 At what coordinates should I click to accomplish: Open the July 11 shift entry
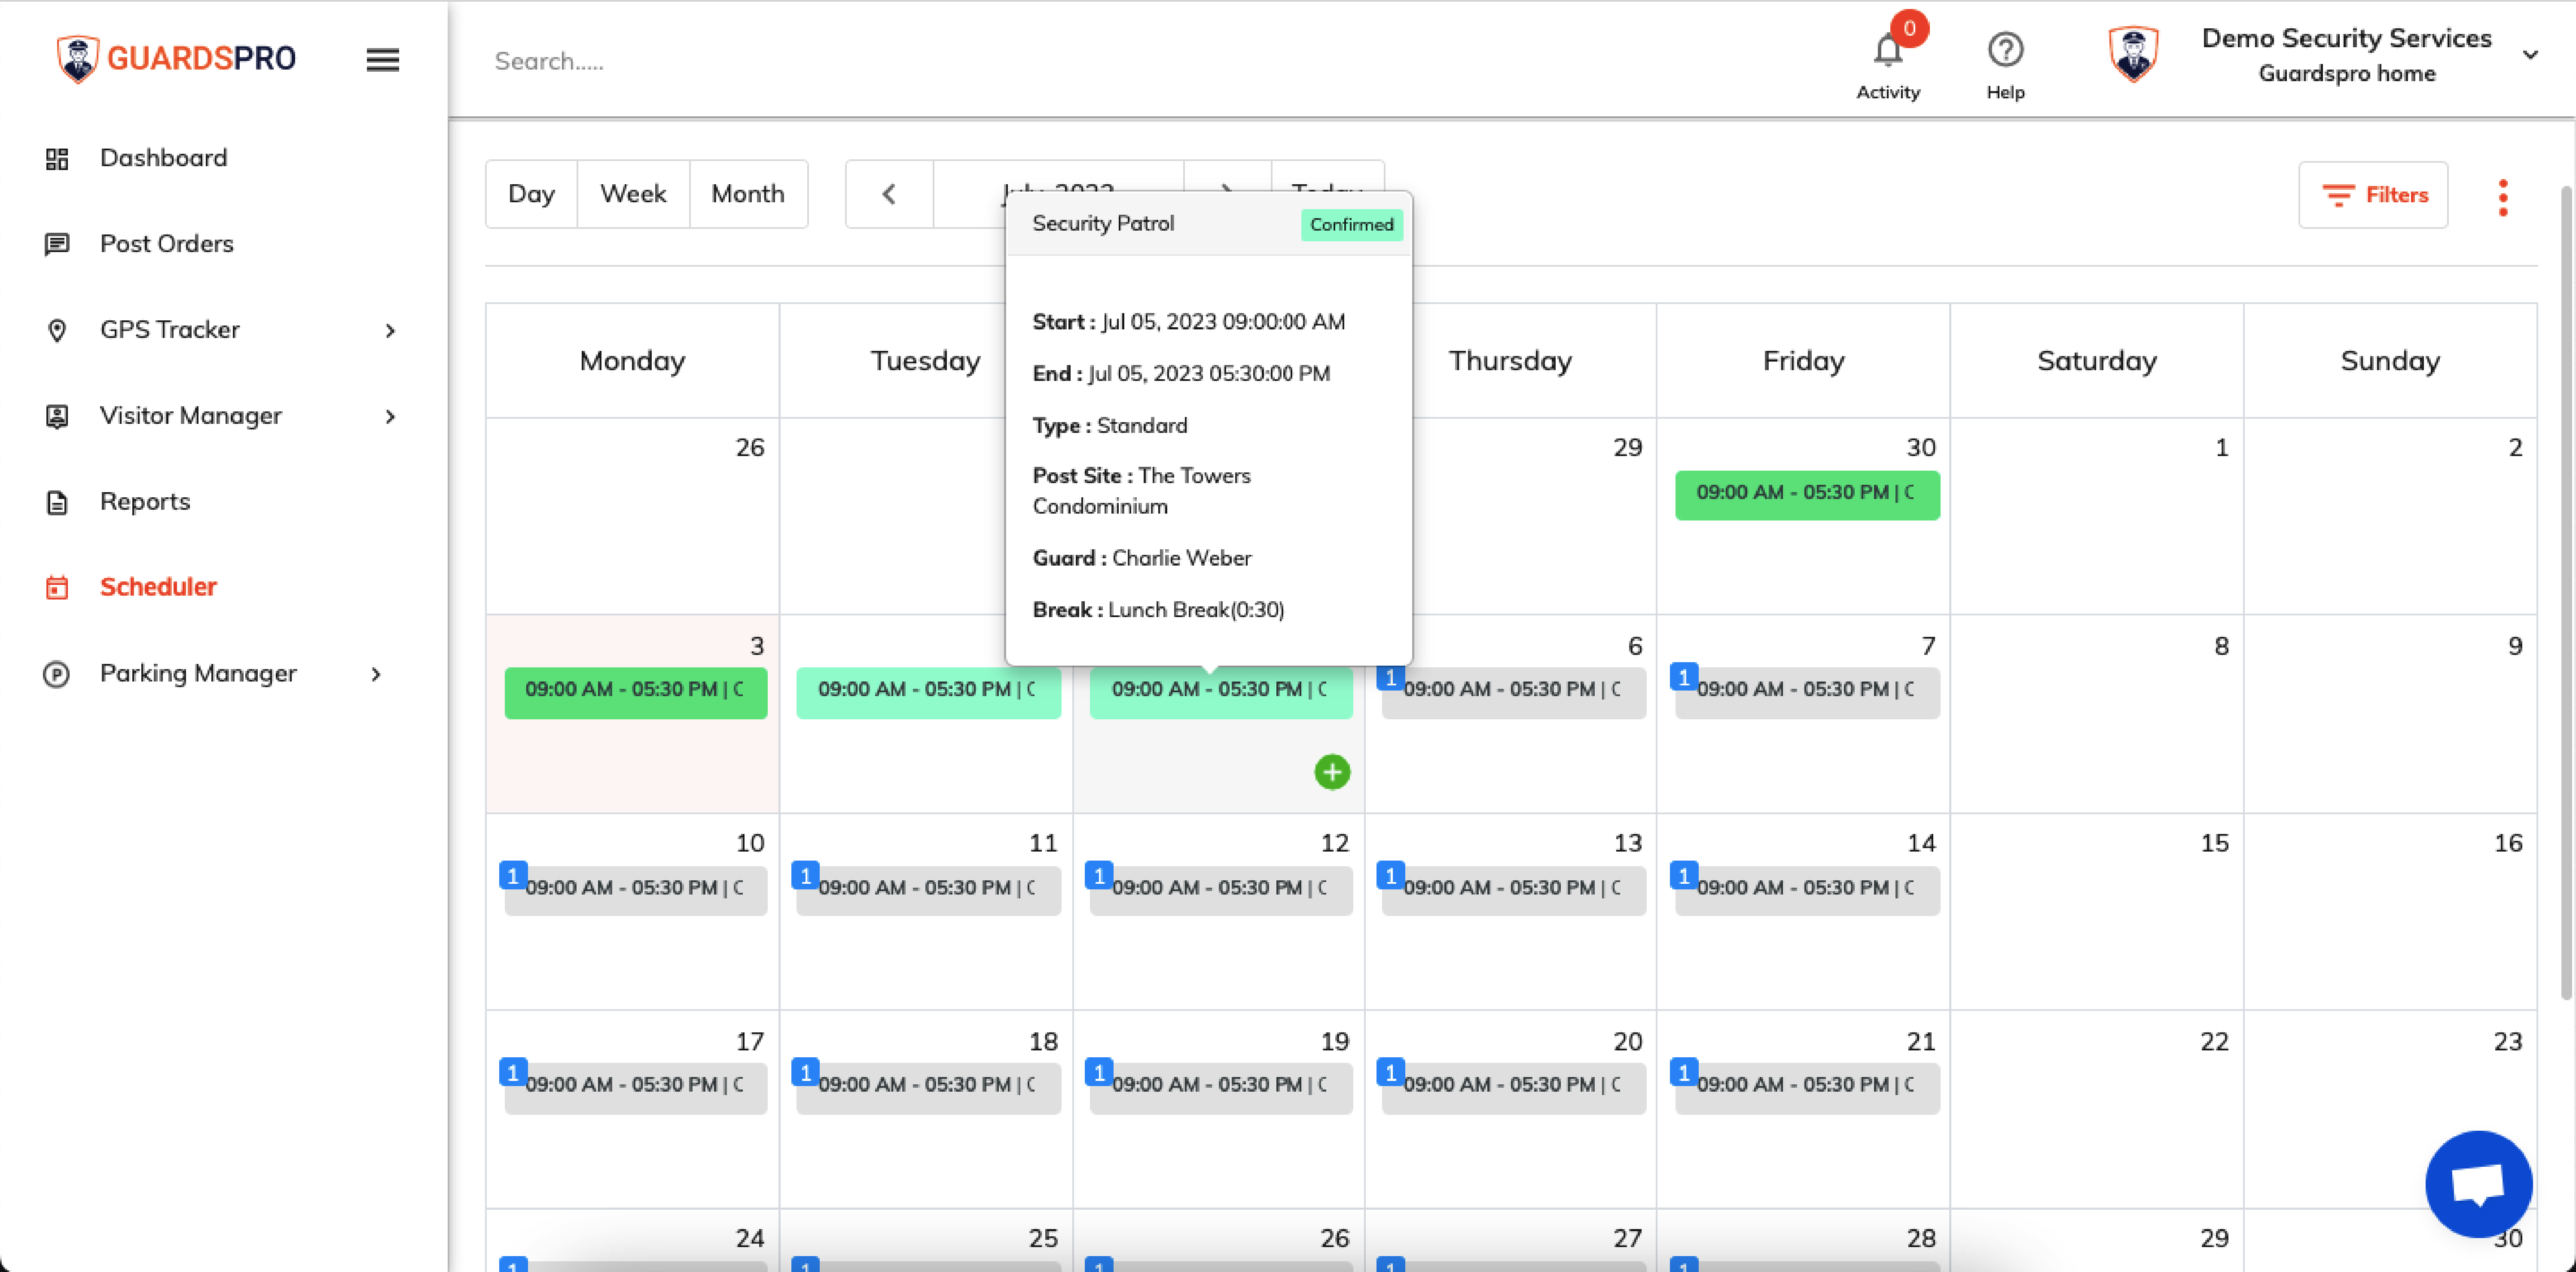pyautogui.click(x=928, y=890)
